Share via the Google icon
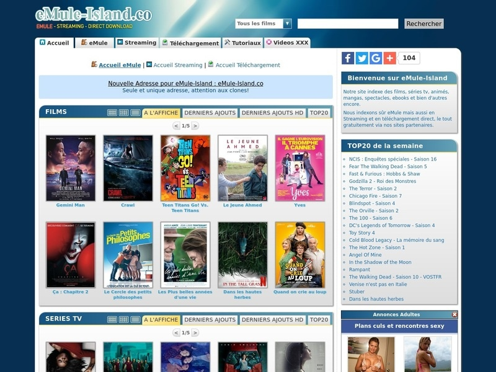Viewport: 496px width, 372px height. click(376, 58)
